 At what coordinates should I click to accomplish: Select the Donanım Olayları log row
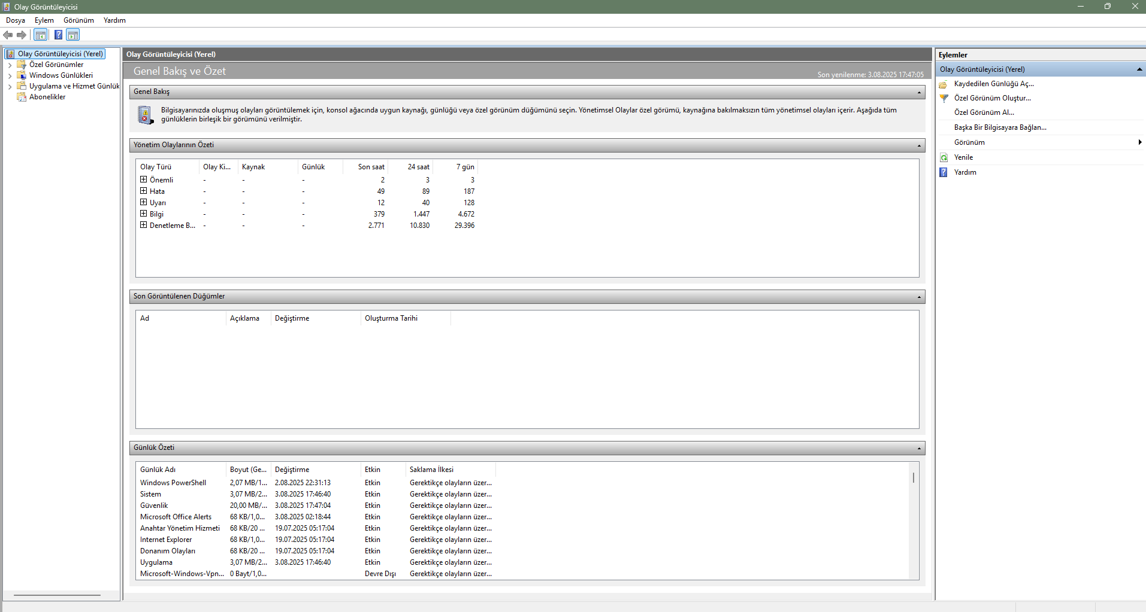316,551
